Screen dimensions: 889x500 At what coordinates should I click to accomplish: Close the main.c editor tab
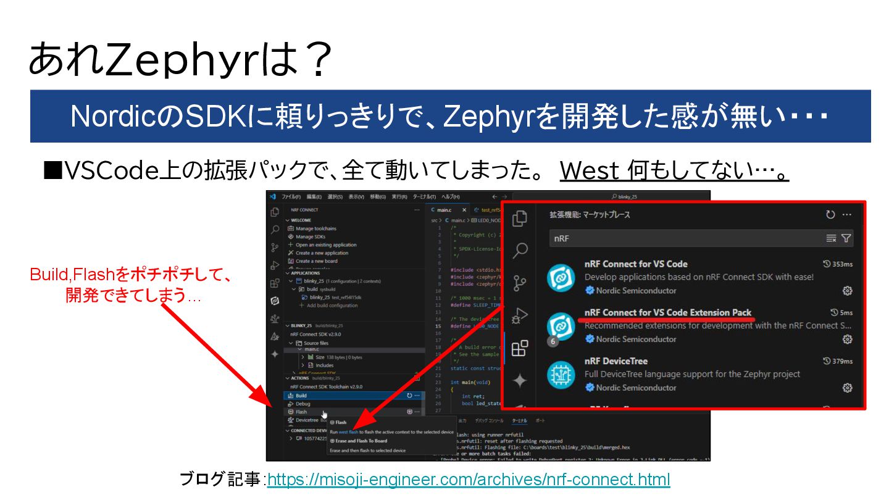(464, 210)
